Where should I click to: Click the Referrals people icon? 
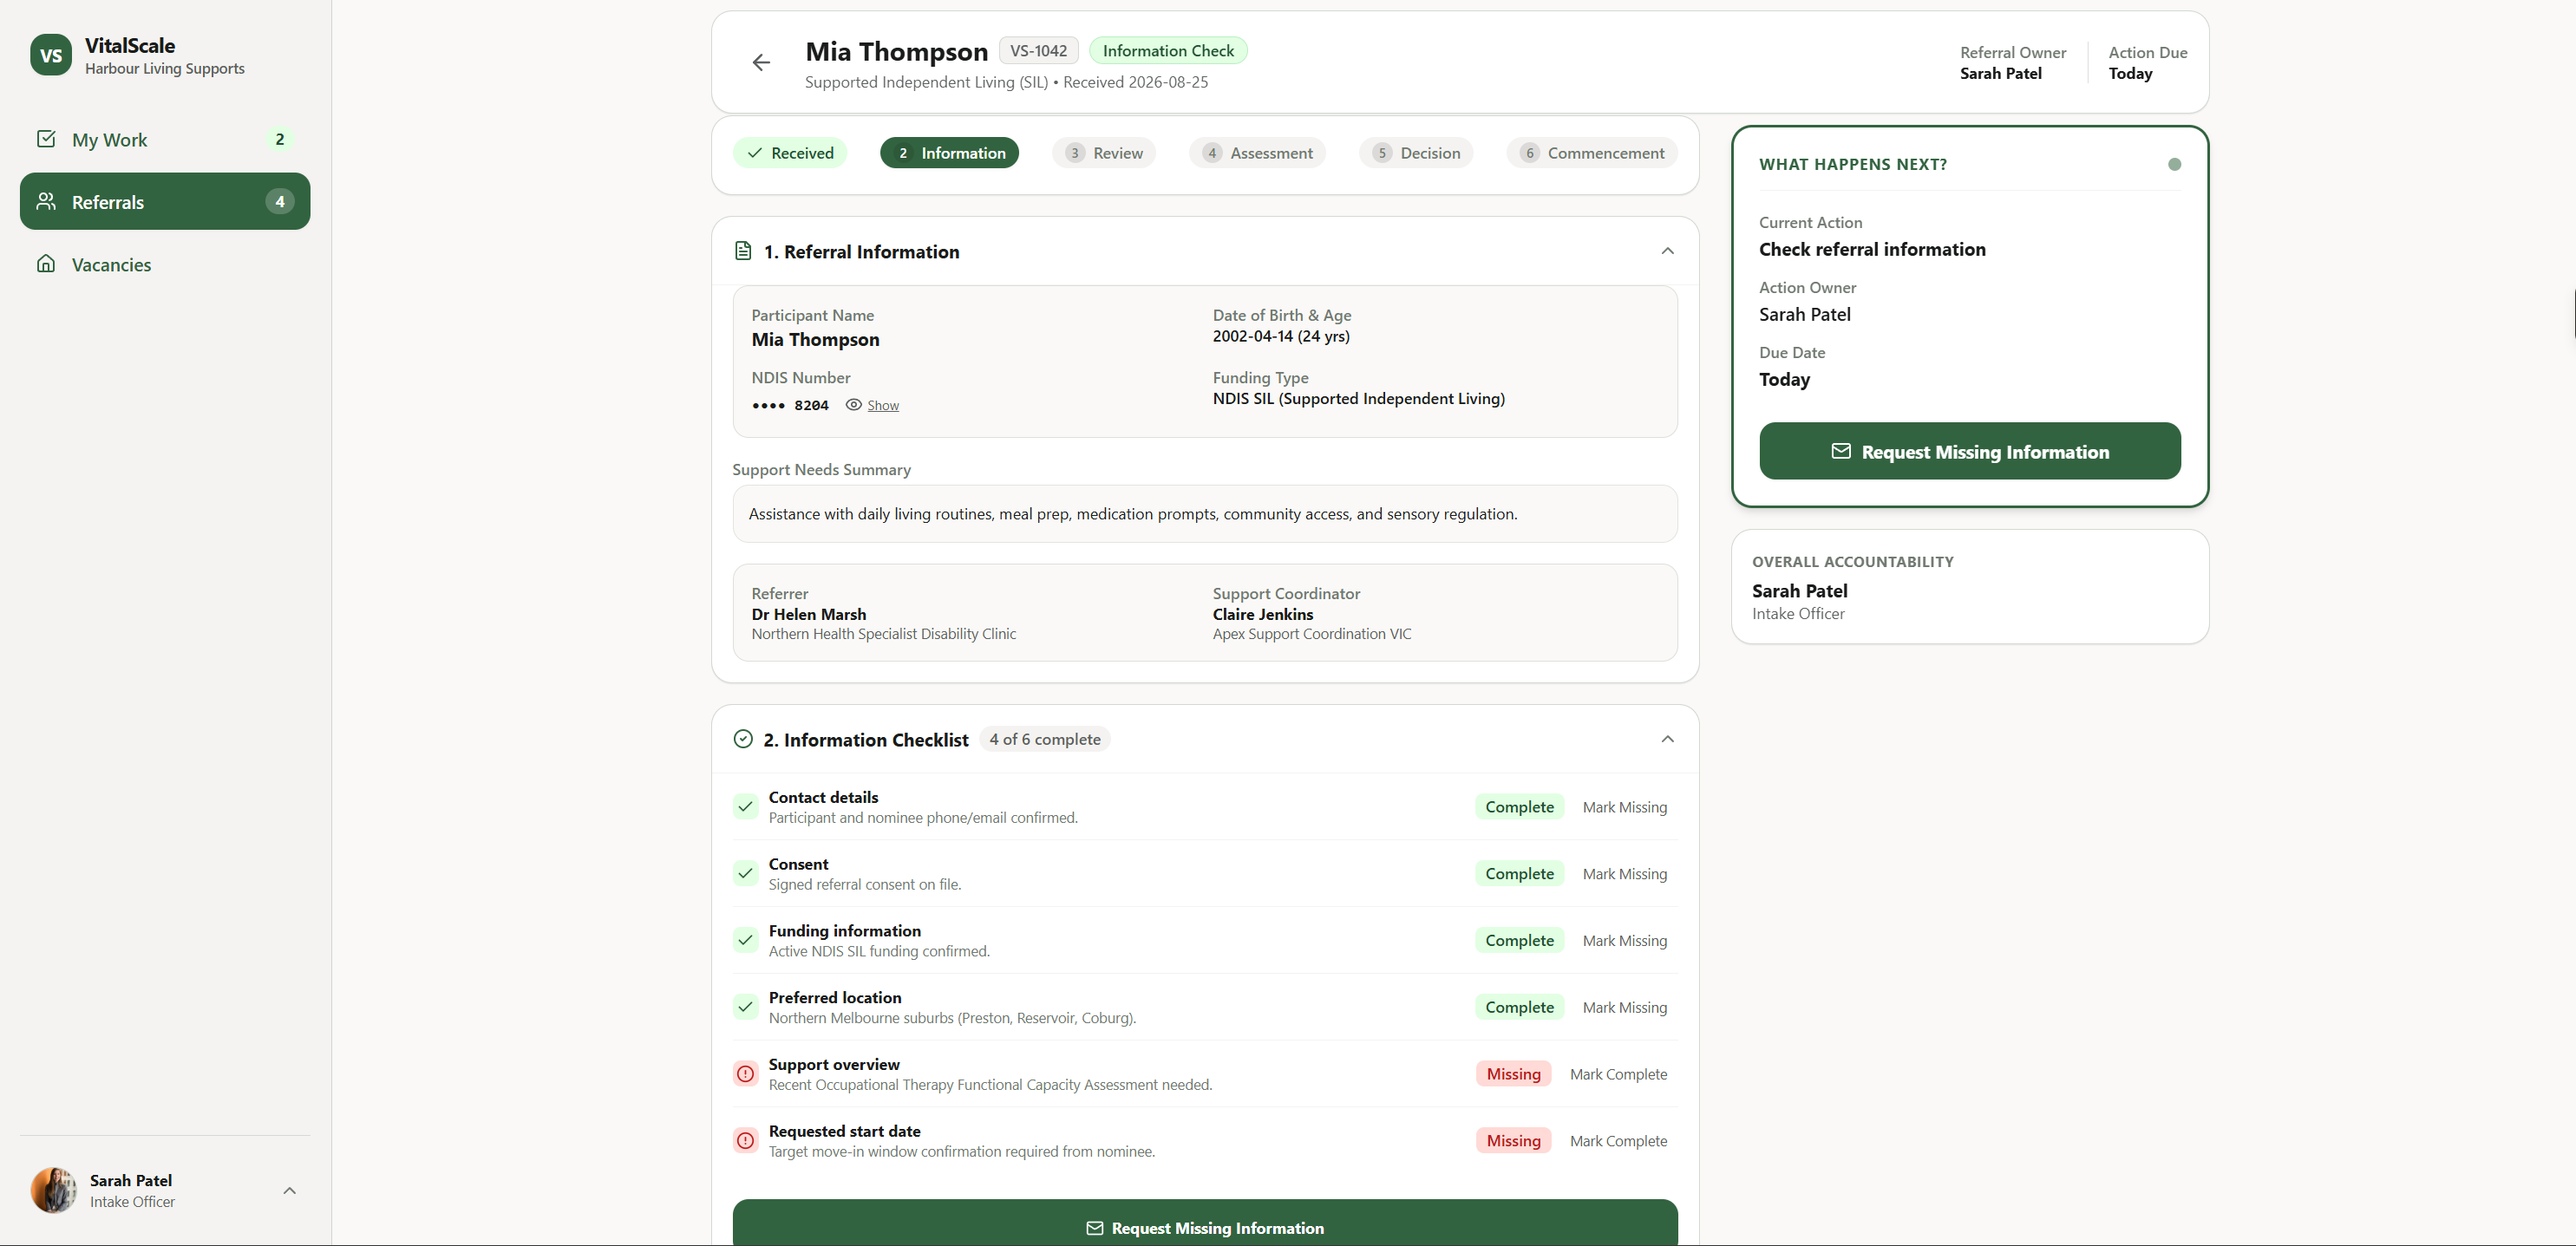(x=46, y=201)
